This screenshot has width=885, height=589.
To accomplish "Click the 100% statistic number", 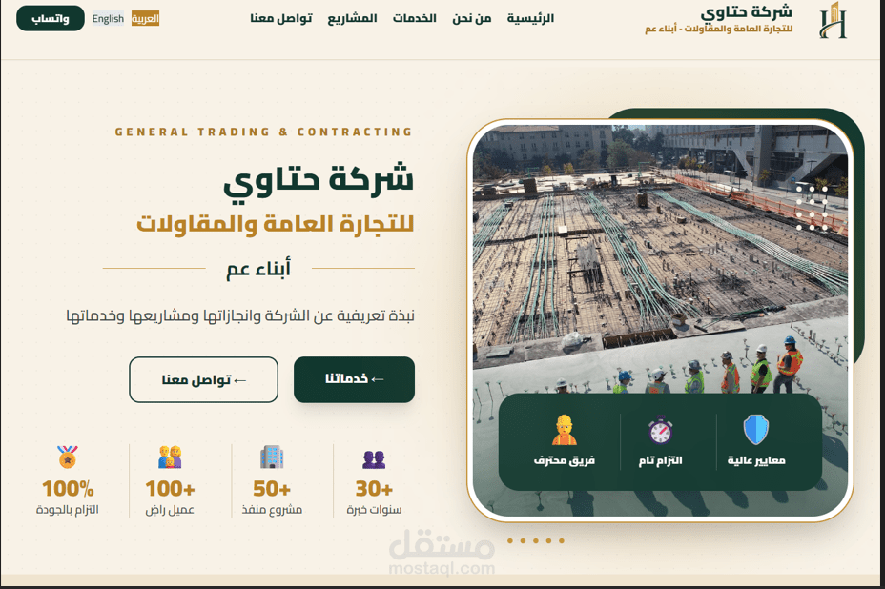I will point(68,489).
